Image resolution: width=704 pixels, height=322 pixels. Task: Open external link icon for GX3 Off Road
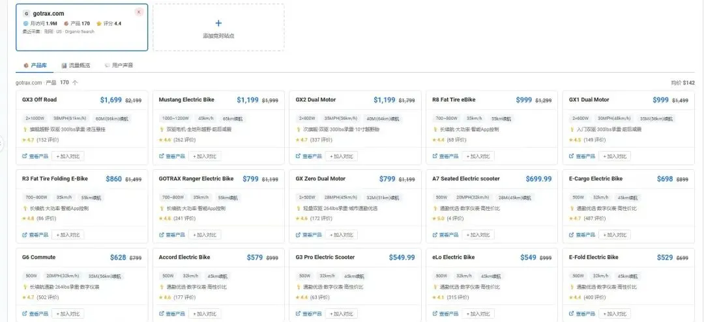(25, 156)
